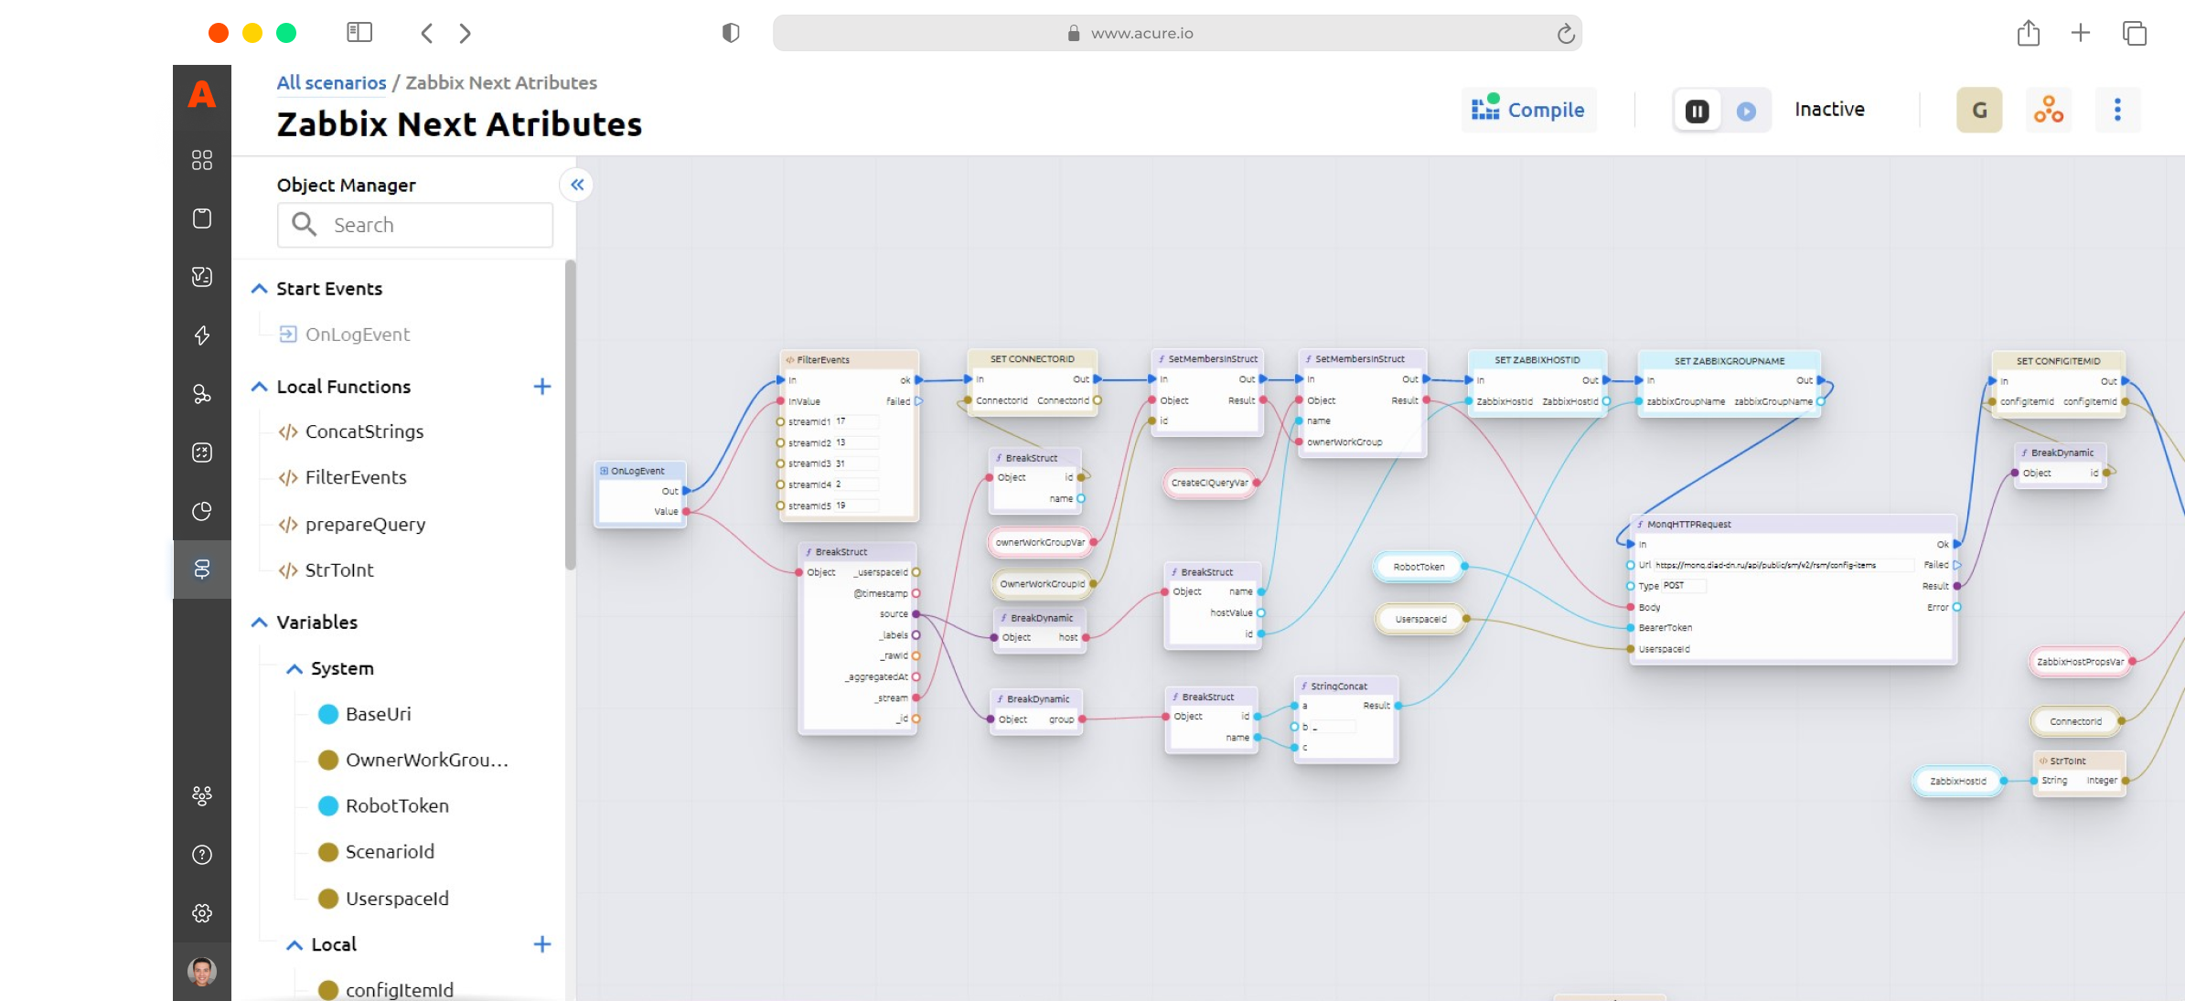Click the orange connected-nodes icon in header
Image resolution: width=2185 pixels, height=1001 pixels.
[2048, 110]
